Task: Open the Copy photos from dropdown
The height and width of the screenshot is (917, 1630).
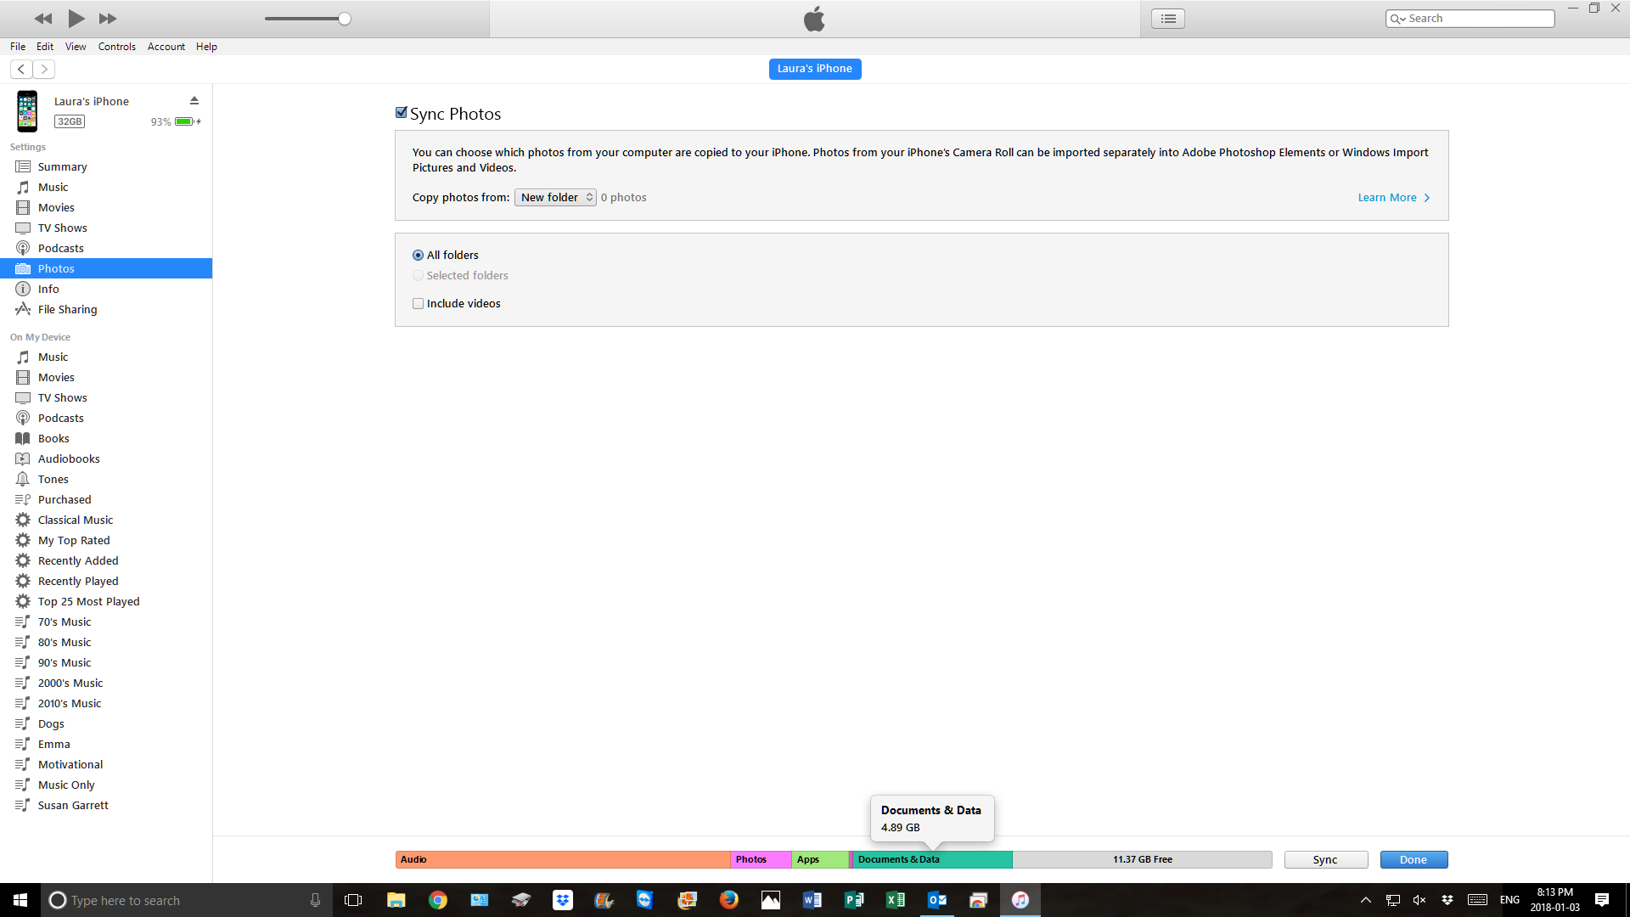Action: [x=556, y=197]
